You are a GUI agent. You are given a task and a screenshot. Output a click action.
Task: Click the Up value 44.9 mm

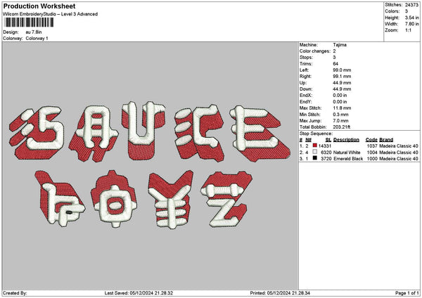pos(342,82)
